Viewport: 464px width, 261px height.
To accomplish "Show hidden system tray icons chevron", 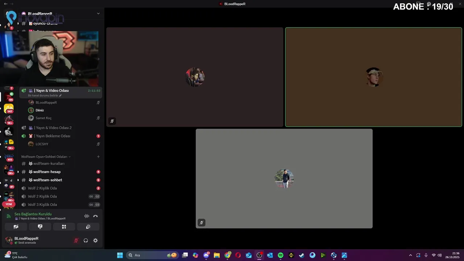I will coord(410,255).
